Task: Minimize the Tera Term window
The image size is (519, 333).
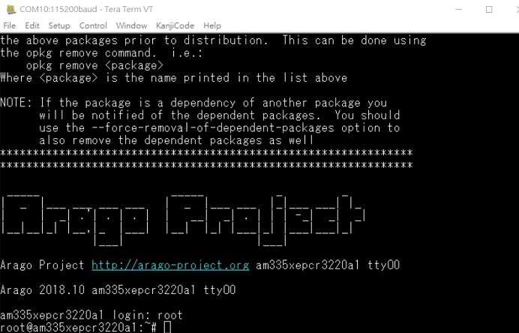Action: tap(458, 9)
